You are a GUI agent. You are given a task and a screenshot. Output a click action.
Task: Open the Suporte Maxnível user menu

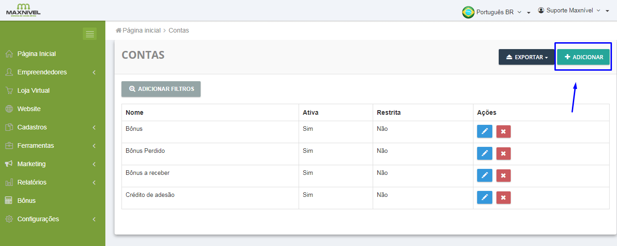click(571, 11)
